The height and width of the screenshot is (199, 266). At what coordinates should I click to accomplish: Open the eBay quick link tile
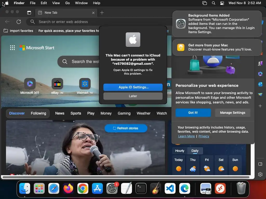point(57,86)
